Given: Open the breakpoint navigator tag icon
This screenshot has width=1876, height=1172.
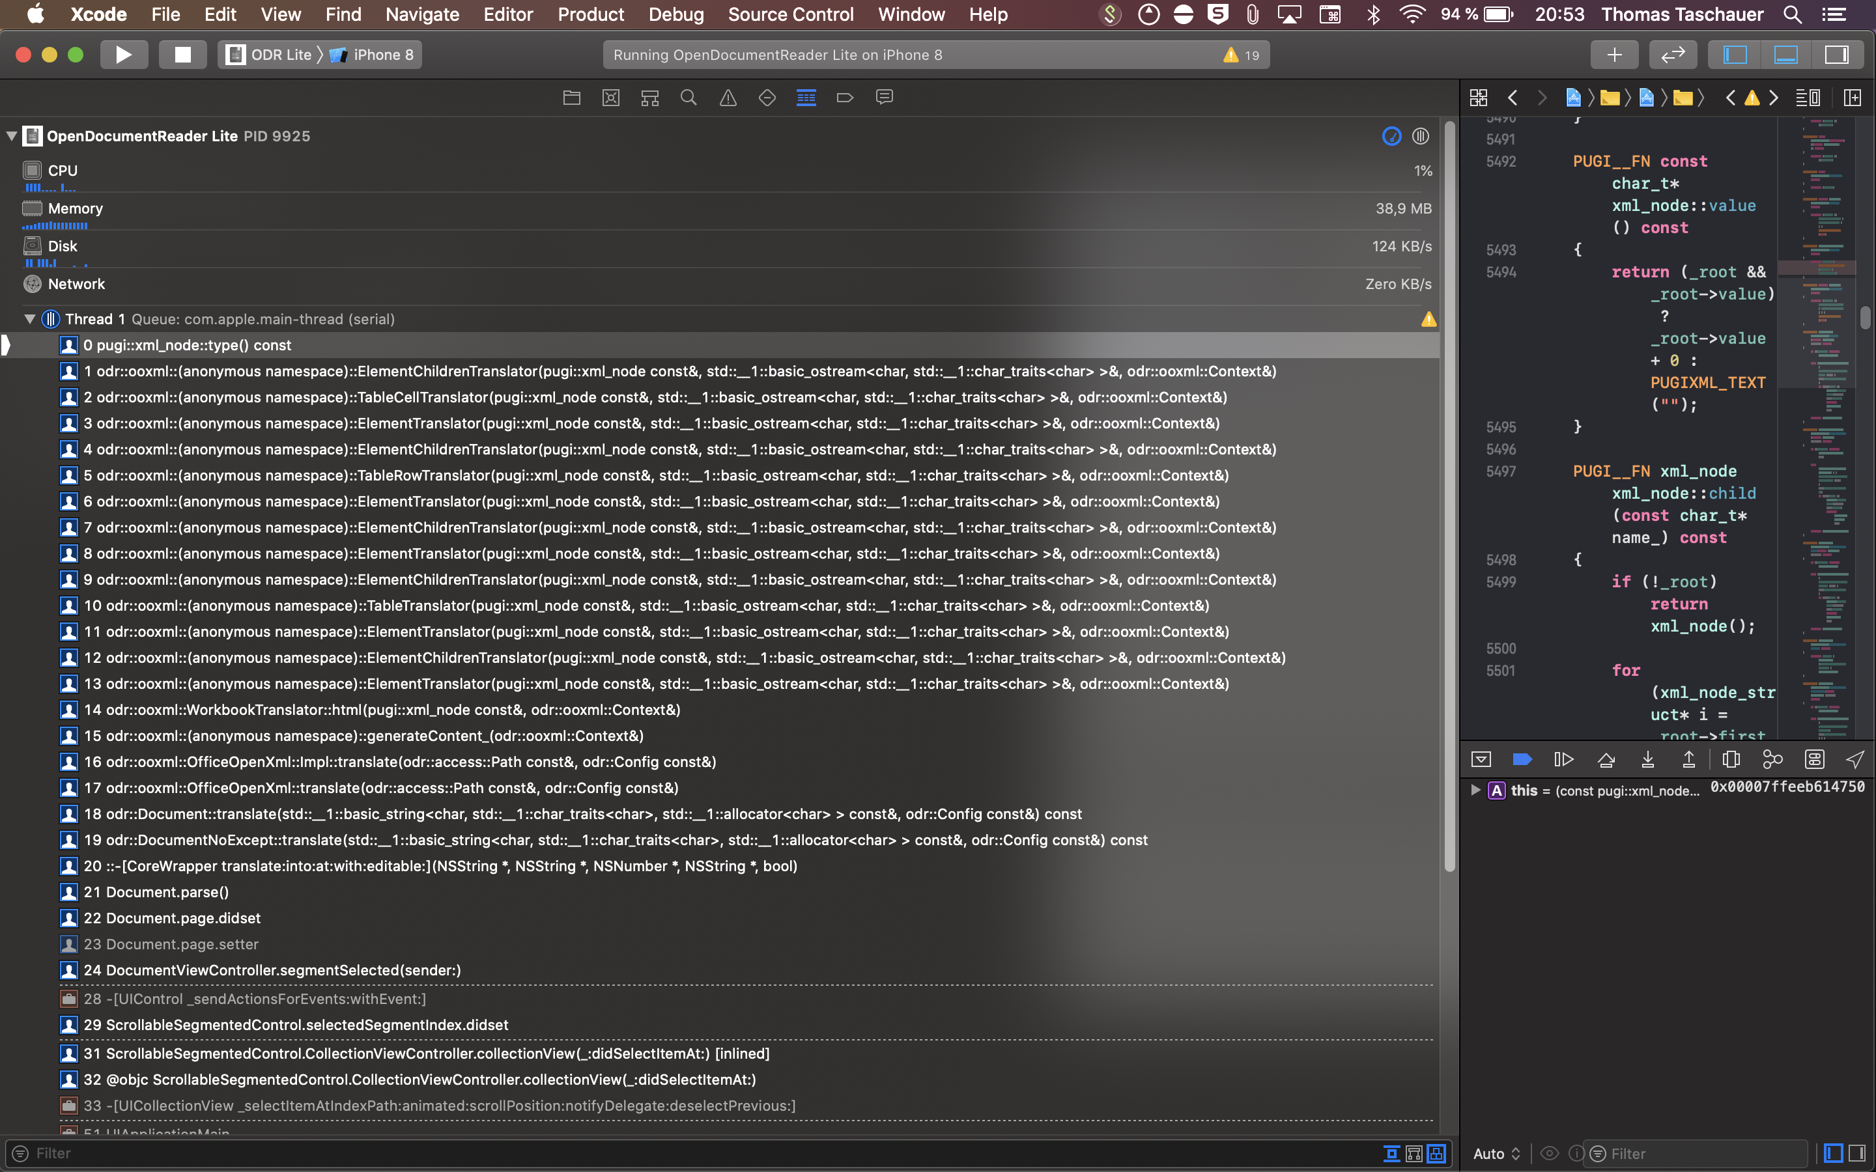Looking at the screenshot, I should 845,98.
